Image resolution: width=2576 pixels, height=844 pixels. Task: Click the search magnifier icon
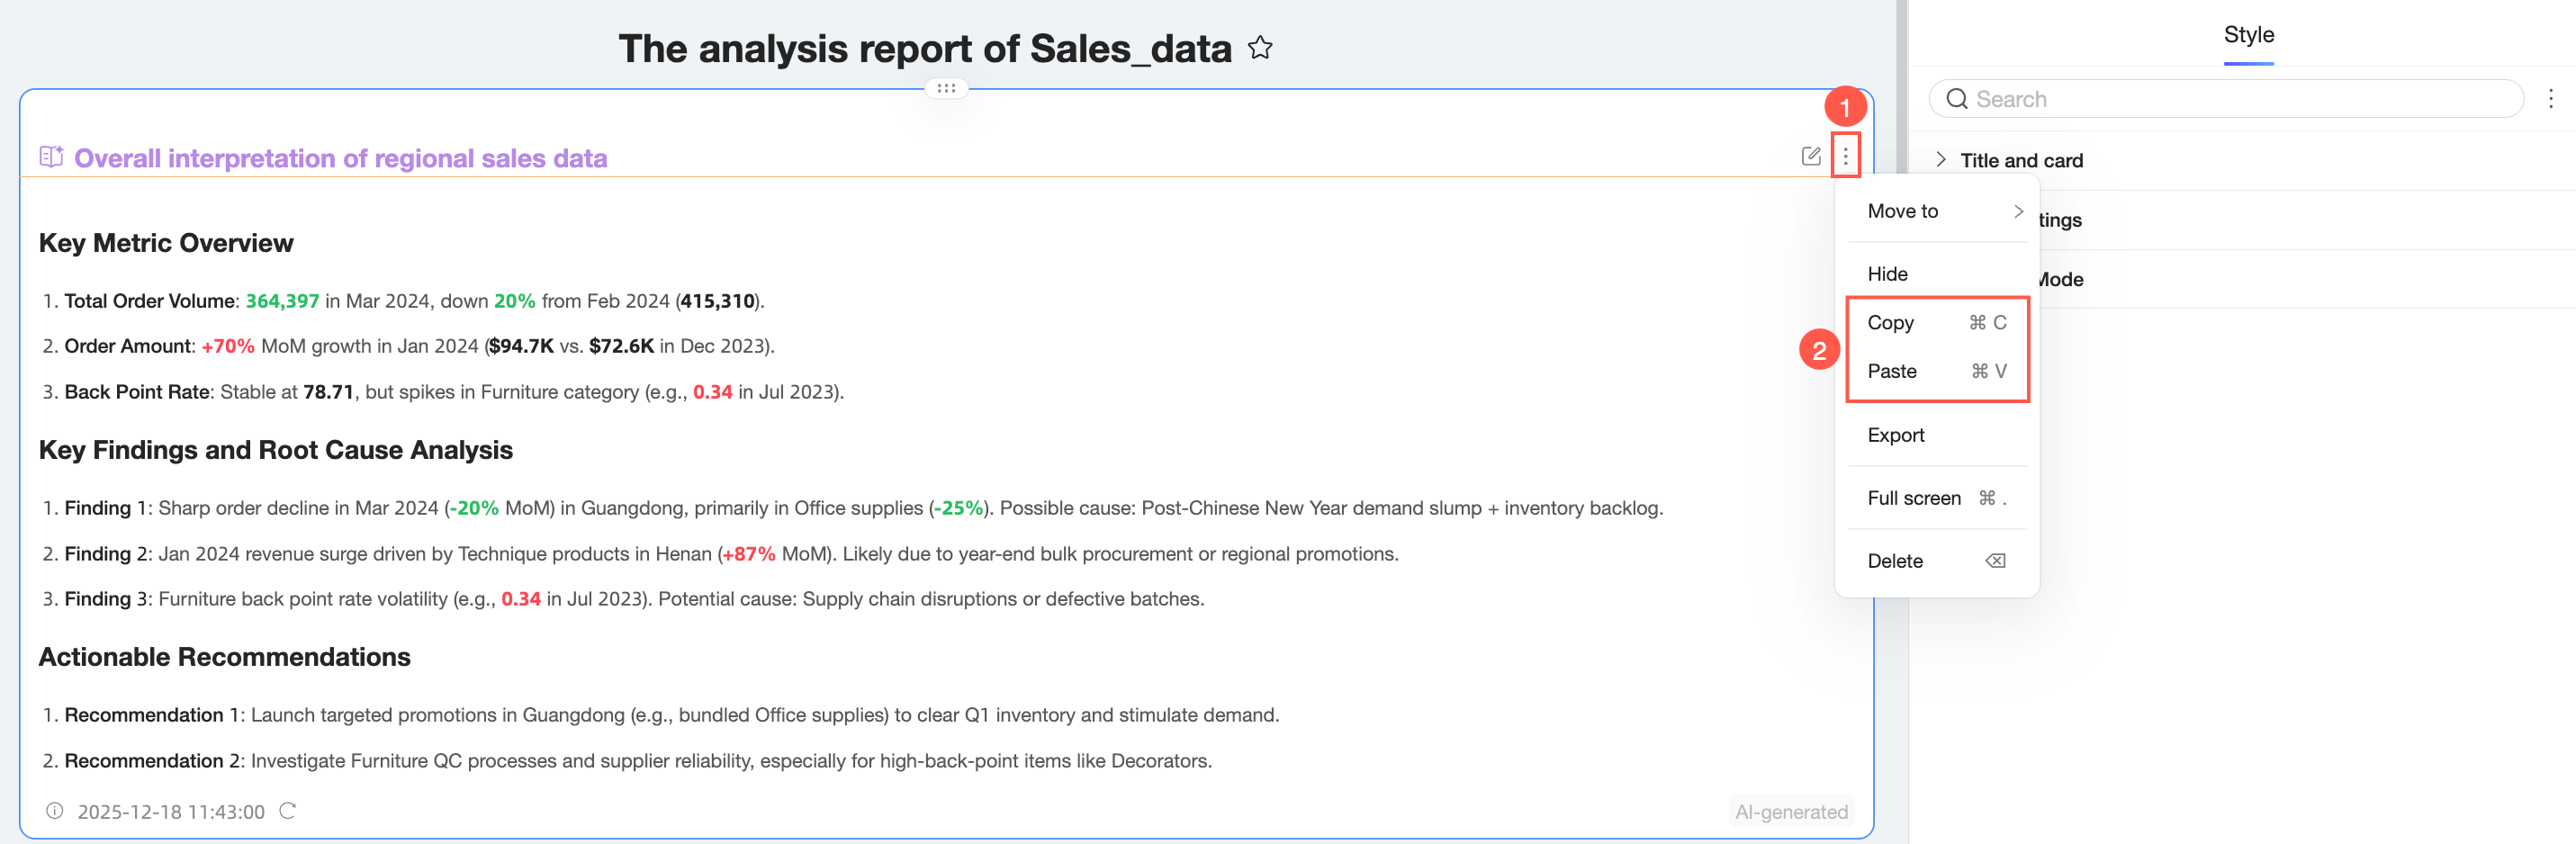pyautogui.click(x=1957, y=99)
